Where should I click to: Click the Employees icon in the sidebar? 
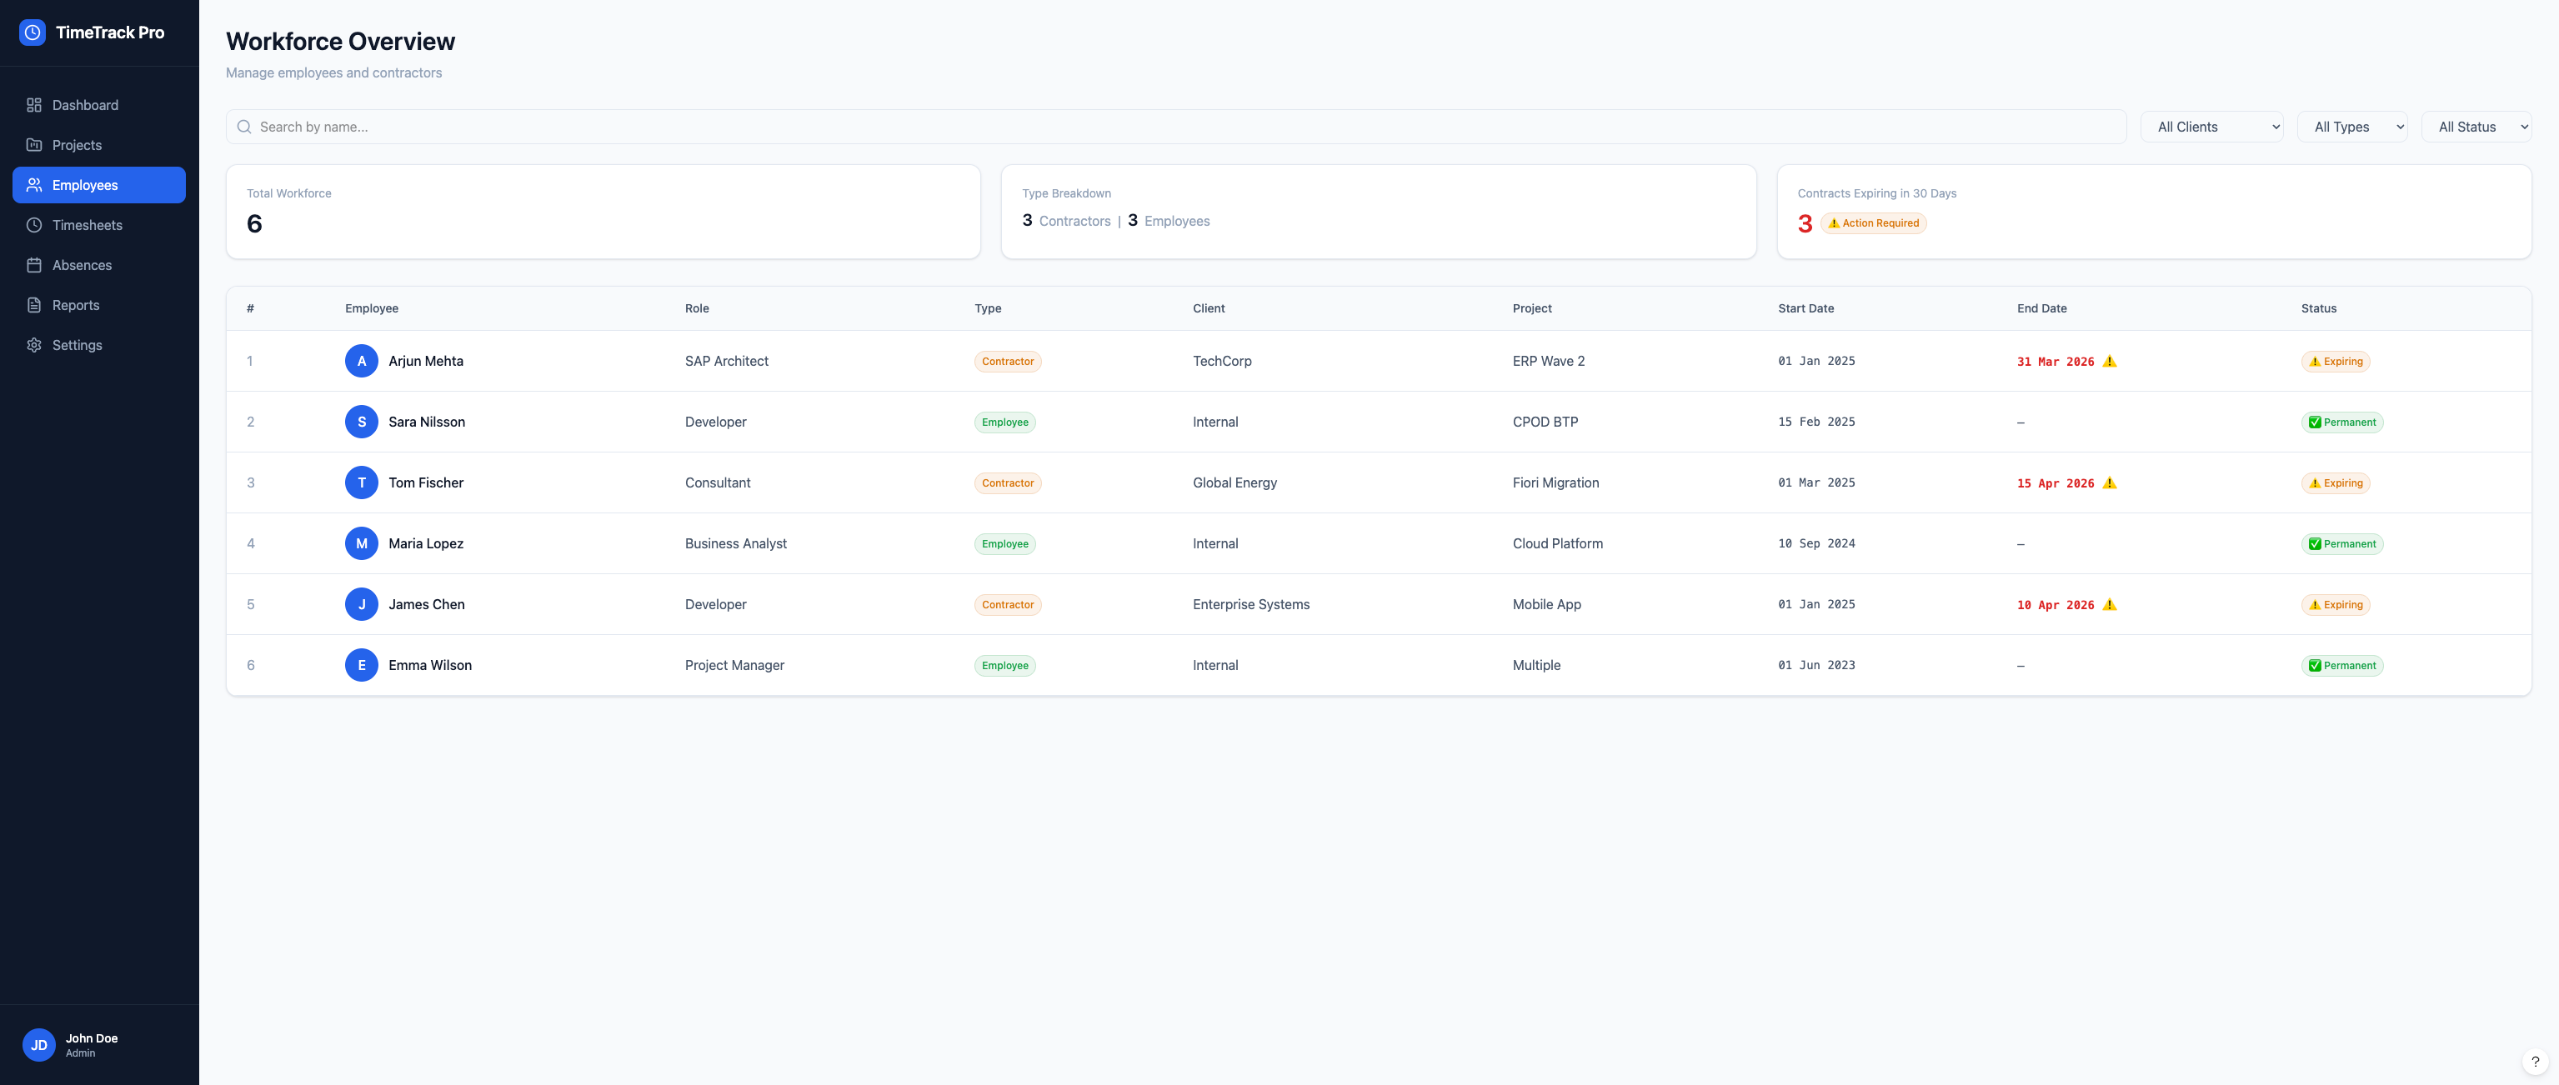(35, 185)
